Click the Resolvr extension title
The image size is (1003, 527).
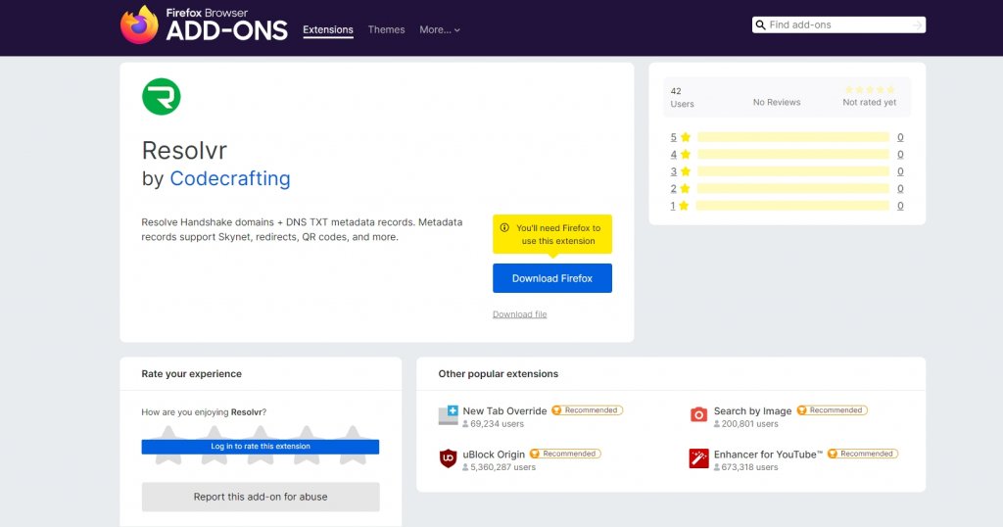[184, 150]
